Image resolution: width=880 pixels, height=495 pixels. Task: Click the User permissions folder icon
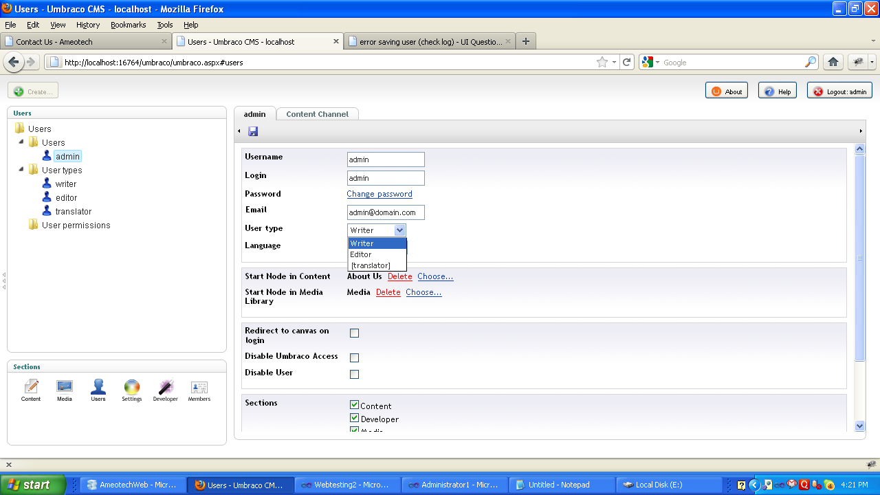coord(33,225)
